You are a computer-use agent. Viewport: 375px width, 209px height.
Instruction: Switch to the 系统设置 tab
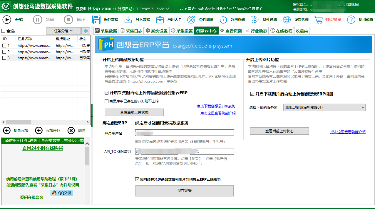coord(157,31)
